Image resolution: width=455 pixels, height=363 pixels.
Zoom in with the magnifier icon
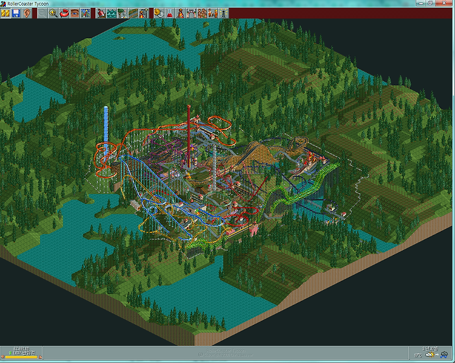coord(53,13)
